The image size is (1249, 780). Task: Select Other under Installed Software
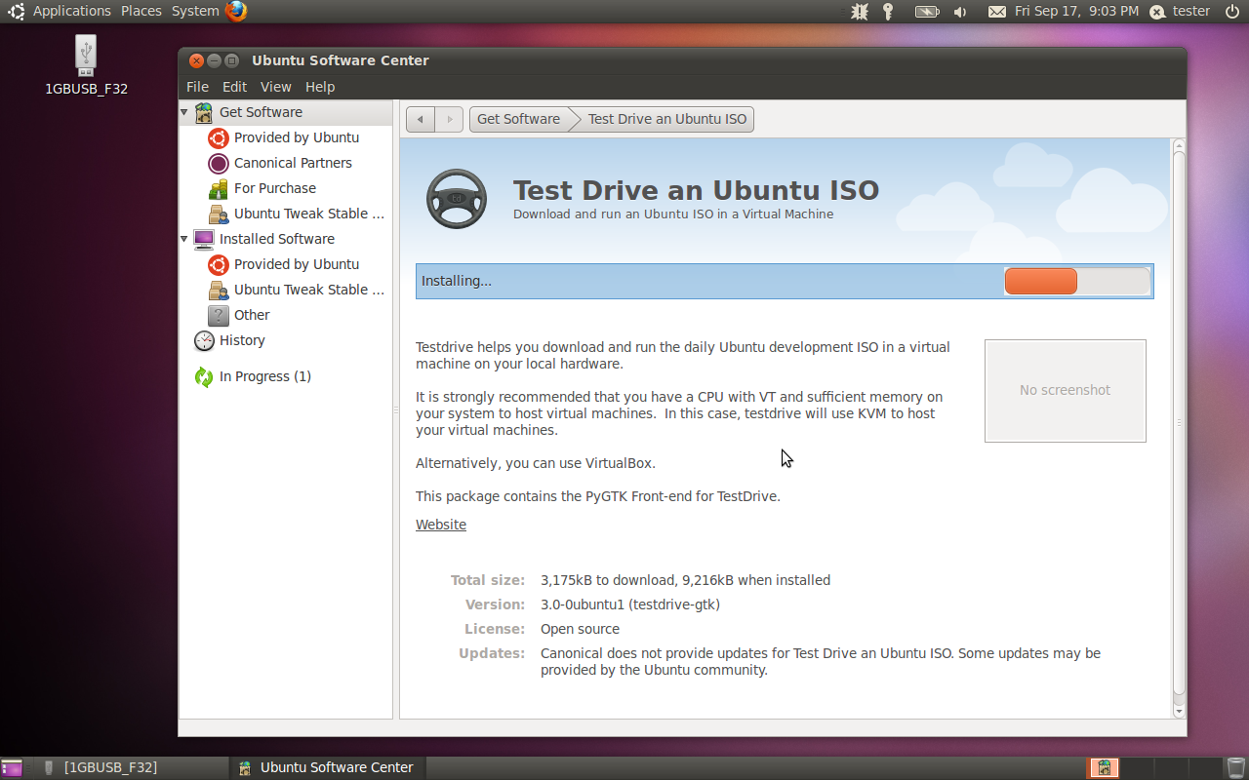pos(252,315)
